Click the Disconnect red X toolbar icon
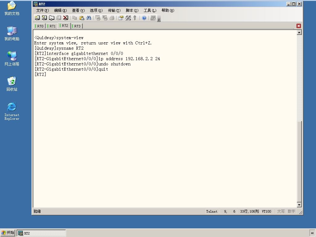316x237 pixels. (66, 18)
